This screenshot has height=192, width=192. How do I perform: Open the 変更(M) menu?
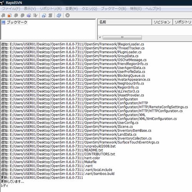(x=72, y=9)
